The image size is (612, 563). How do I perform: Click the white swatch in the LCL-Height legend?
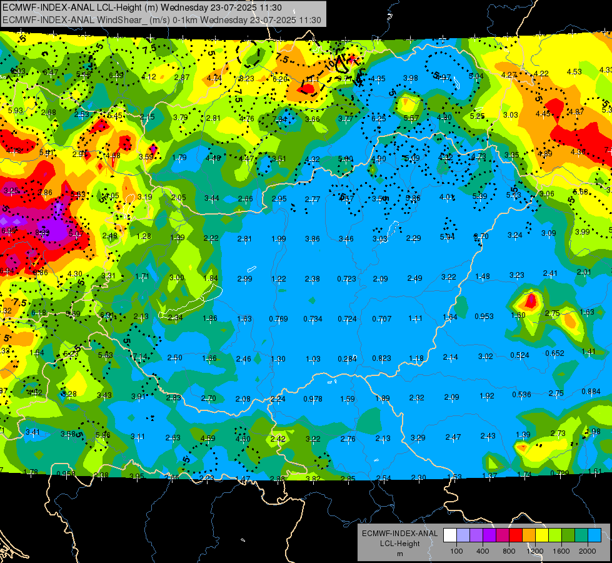tap(450, 535)
